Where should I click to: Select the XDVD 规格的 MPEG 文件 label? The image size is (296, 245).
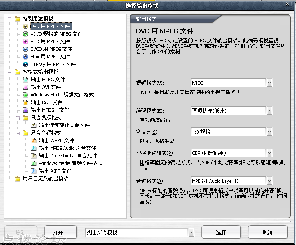56,34
